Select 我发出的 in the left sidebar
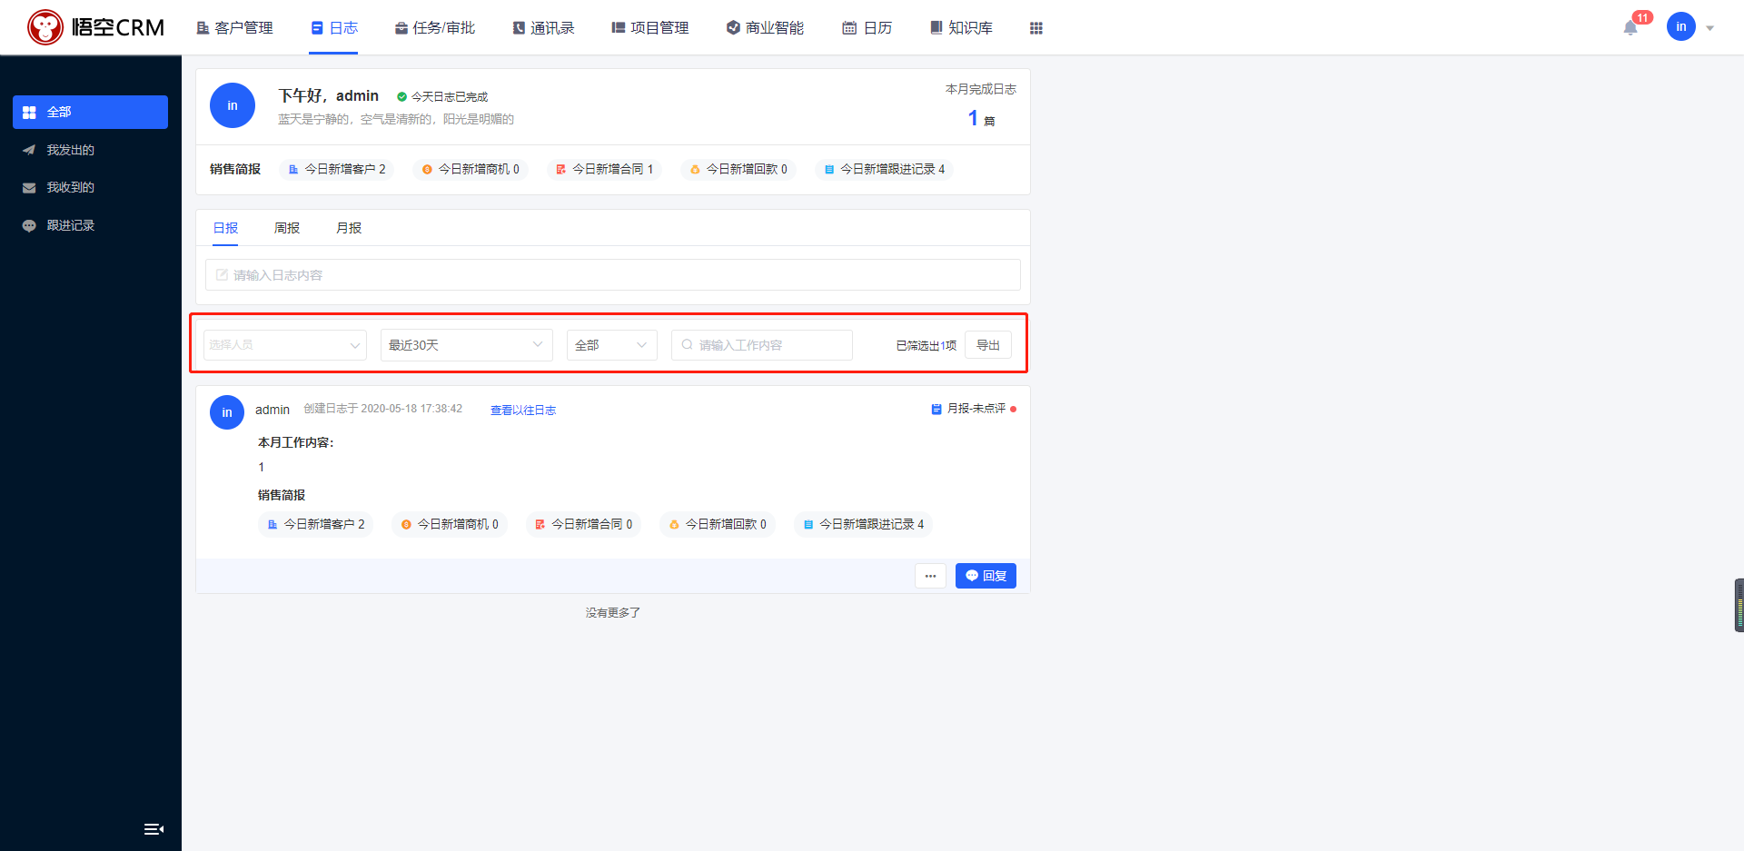Screen dimensions: 1744x851 (90, 150)
